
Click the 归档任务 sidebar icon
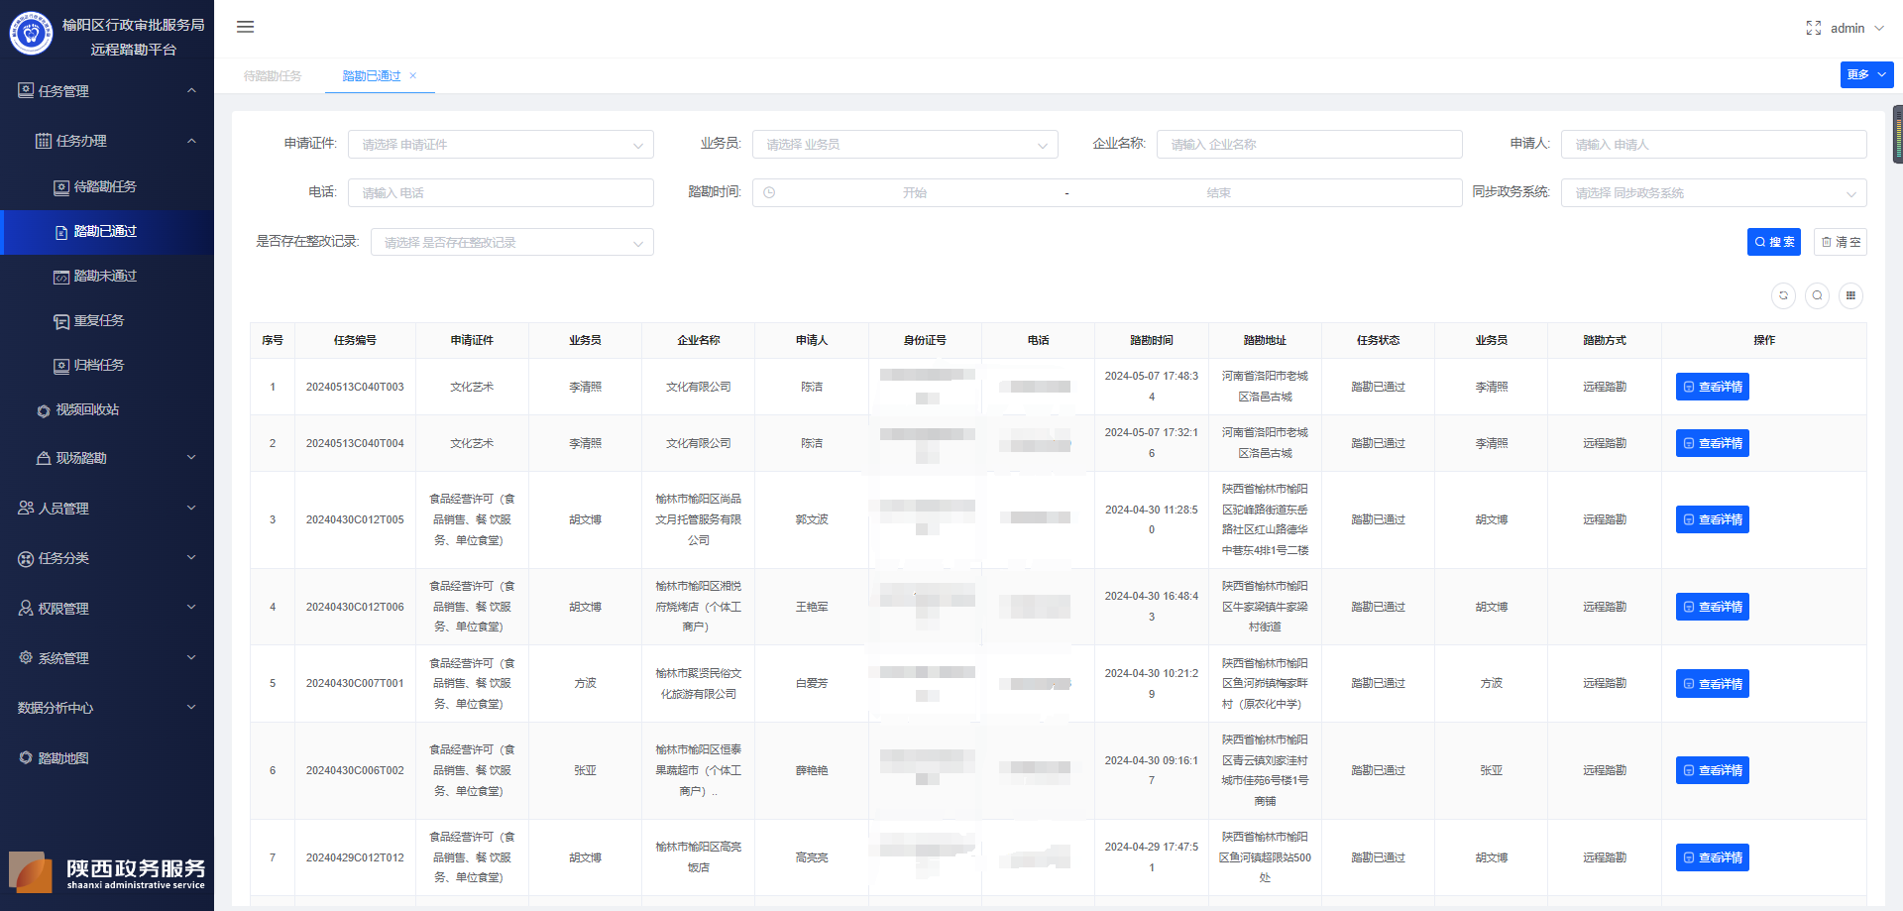pos(61,366)
